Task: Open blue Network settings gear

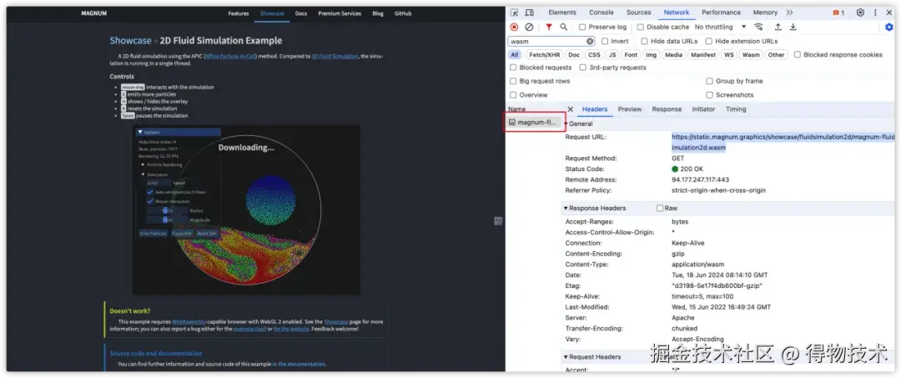Action: (x=889, y=27)
